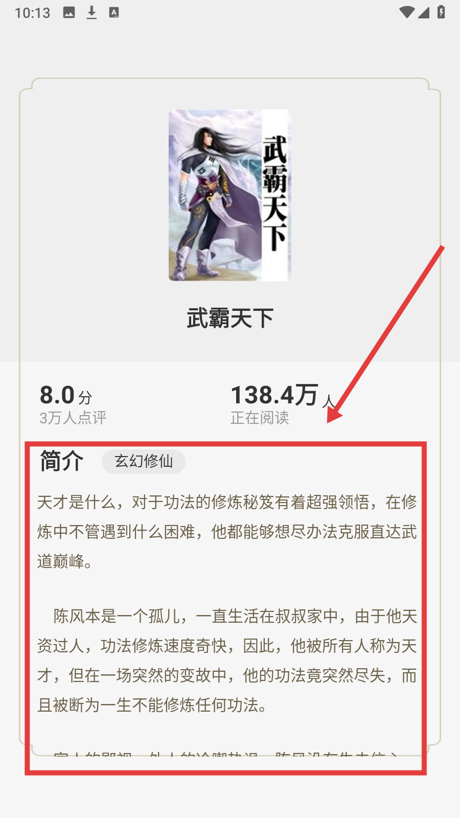Screen dimensions: 460x818
Task: Tap the 分 unit beside the 8.0 score
Action: tap(85, 397)
